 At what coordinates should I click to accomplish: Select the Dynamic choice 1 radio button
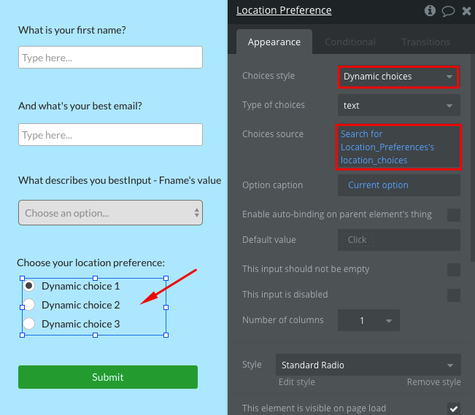29,286
